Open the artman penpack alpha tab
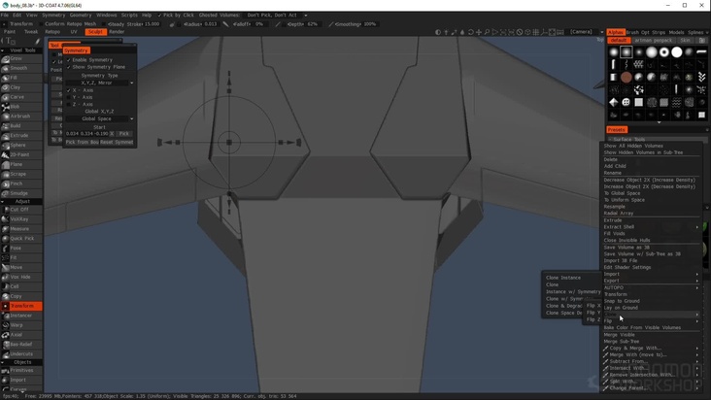Screen dimensions: 711x400 pos(654,41)
